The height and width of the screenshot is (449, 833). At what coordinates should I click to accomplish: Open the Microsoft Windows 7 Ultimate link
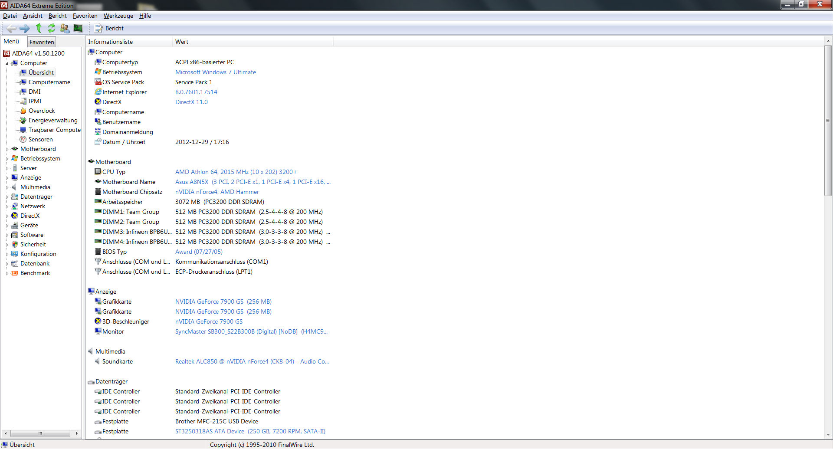[x=216, y=72]
